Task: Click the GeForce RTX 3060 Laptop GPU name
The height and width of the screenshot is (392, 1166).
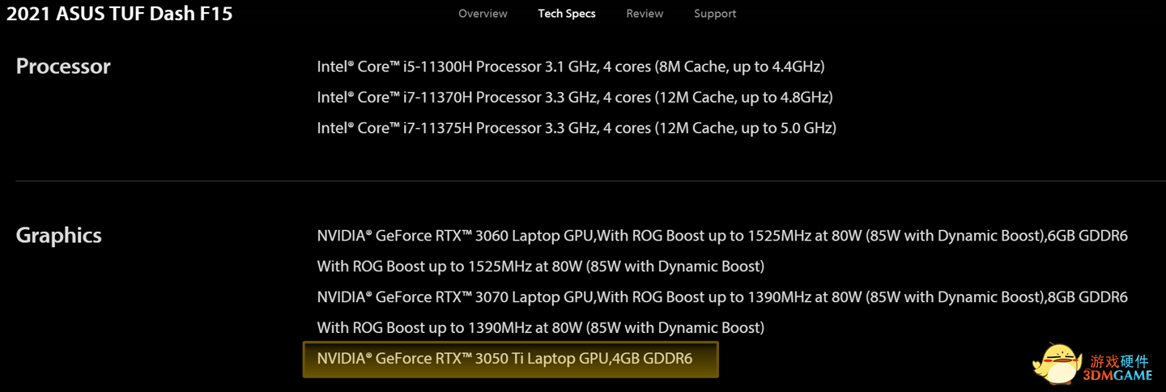Action: pyautogui.click(x=456, y=236)
